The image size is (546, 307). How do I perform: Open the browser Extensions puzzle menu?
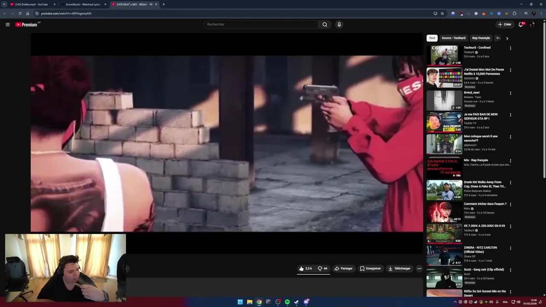(514, 13)
